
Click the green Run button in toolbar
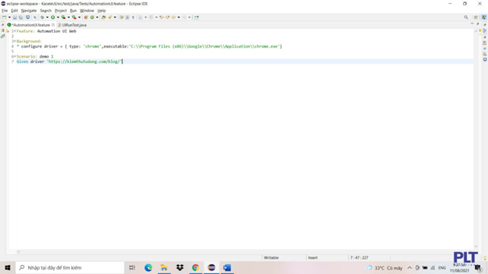point(53,17)
